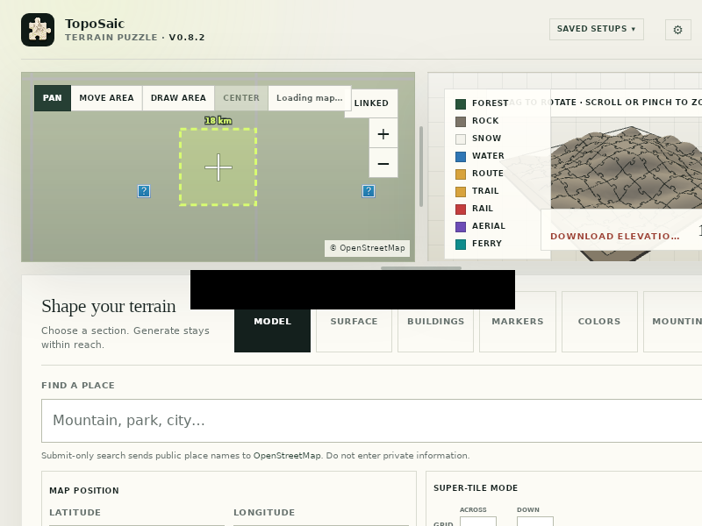The width and height of the screenshot is (702, 526).
Task: Click the Loading map status text
Action: 310,98
